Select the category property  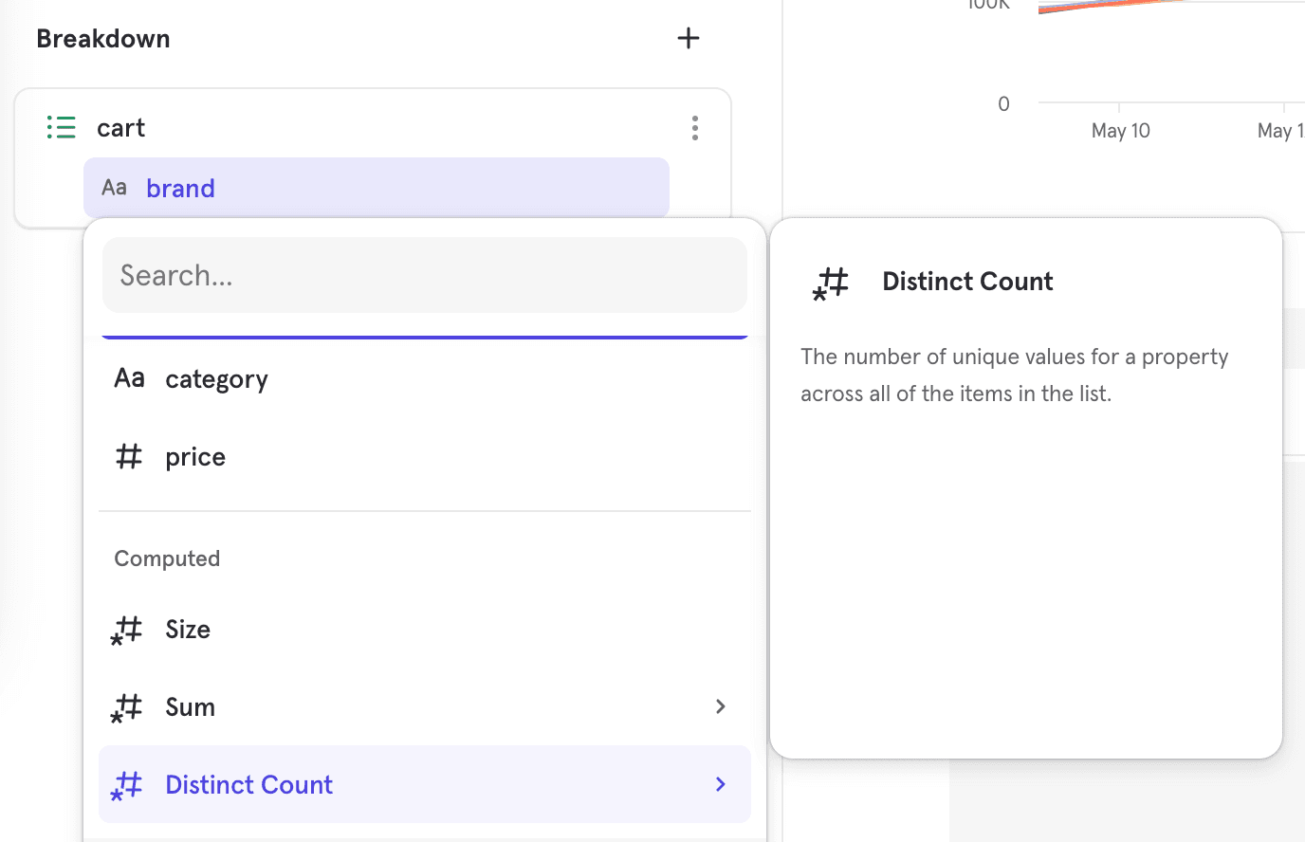pyautogui.click(x=216, y=377)
